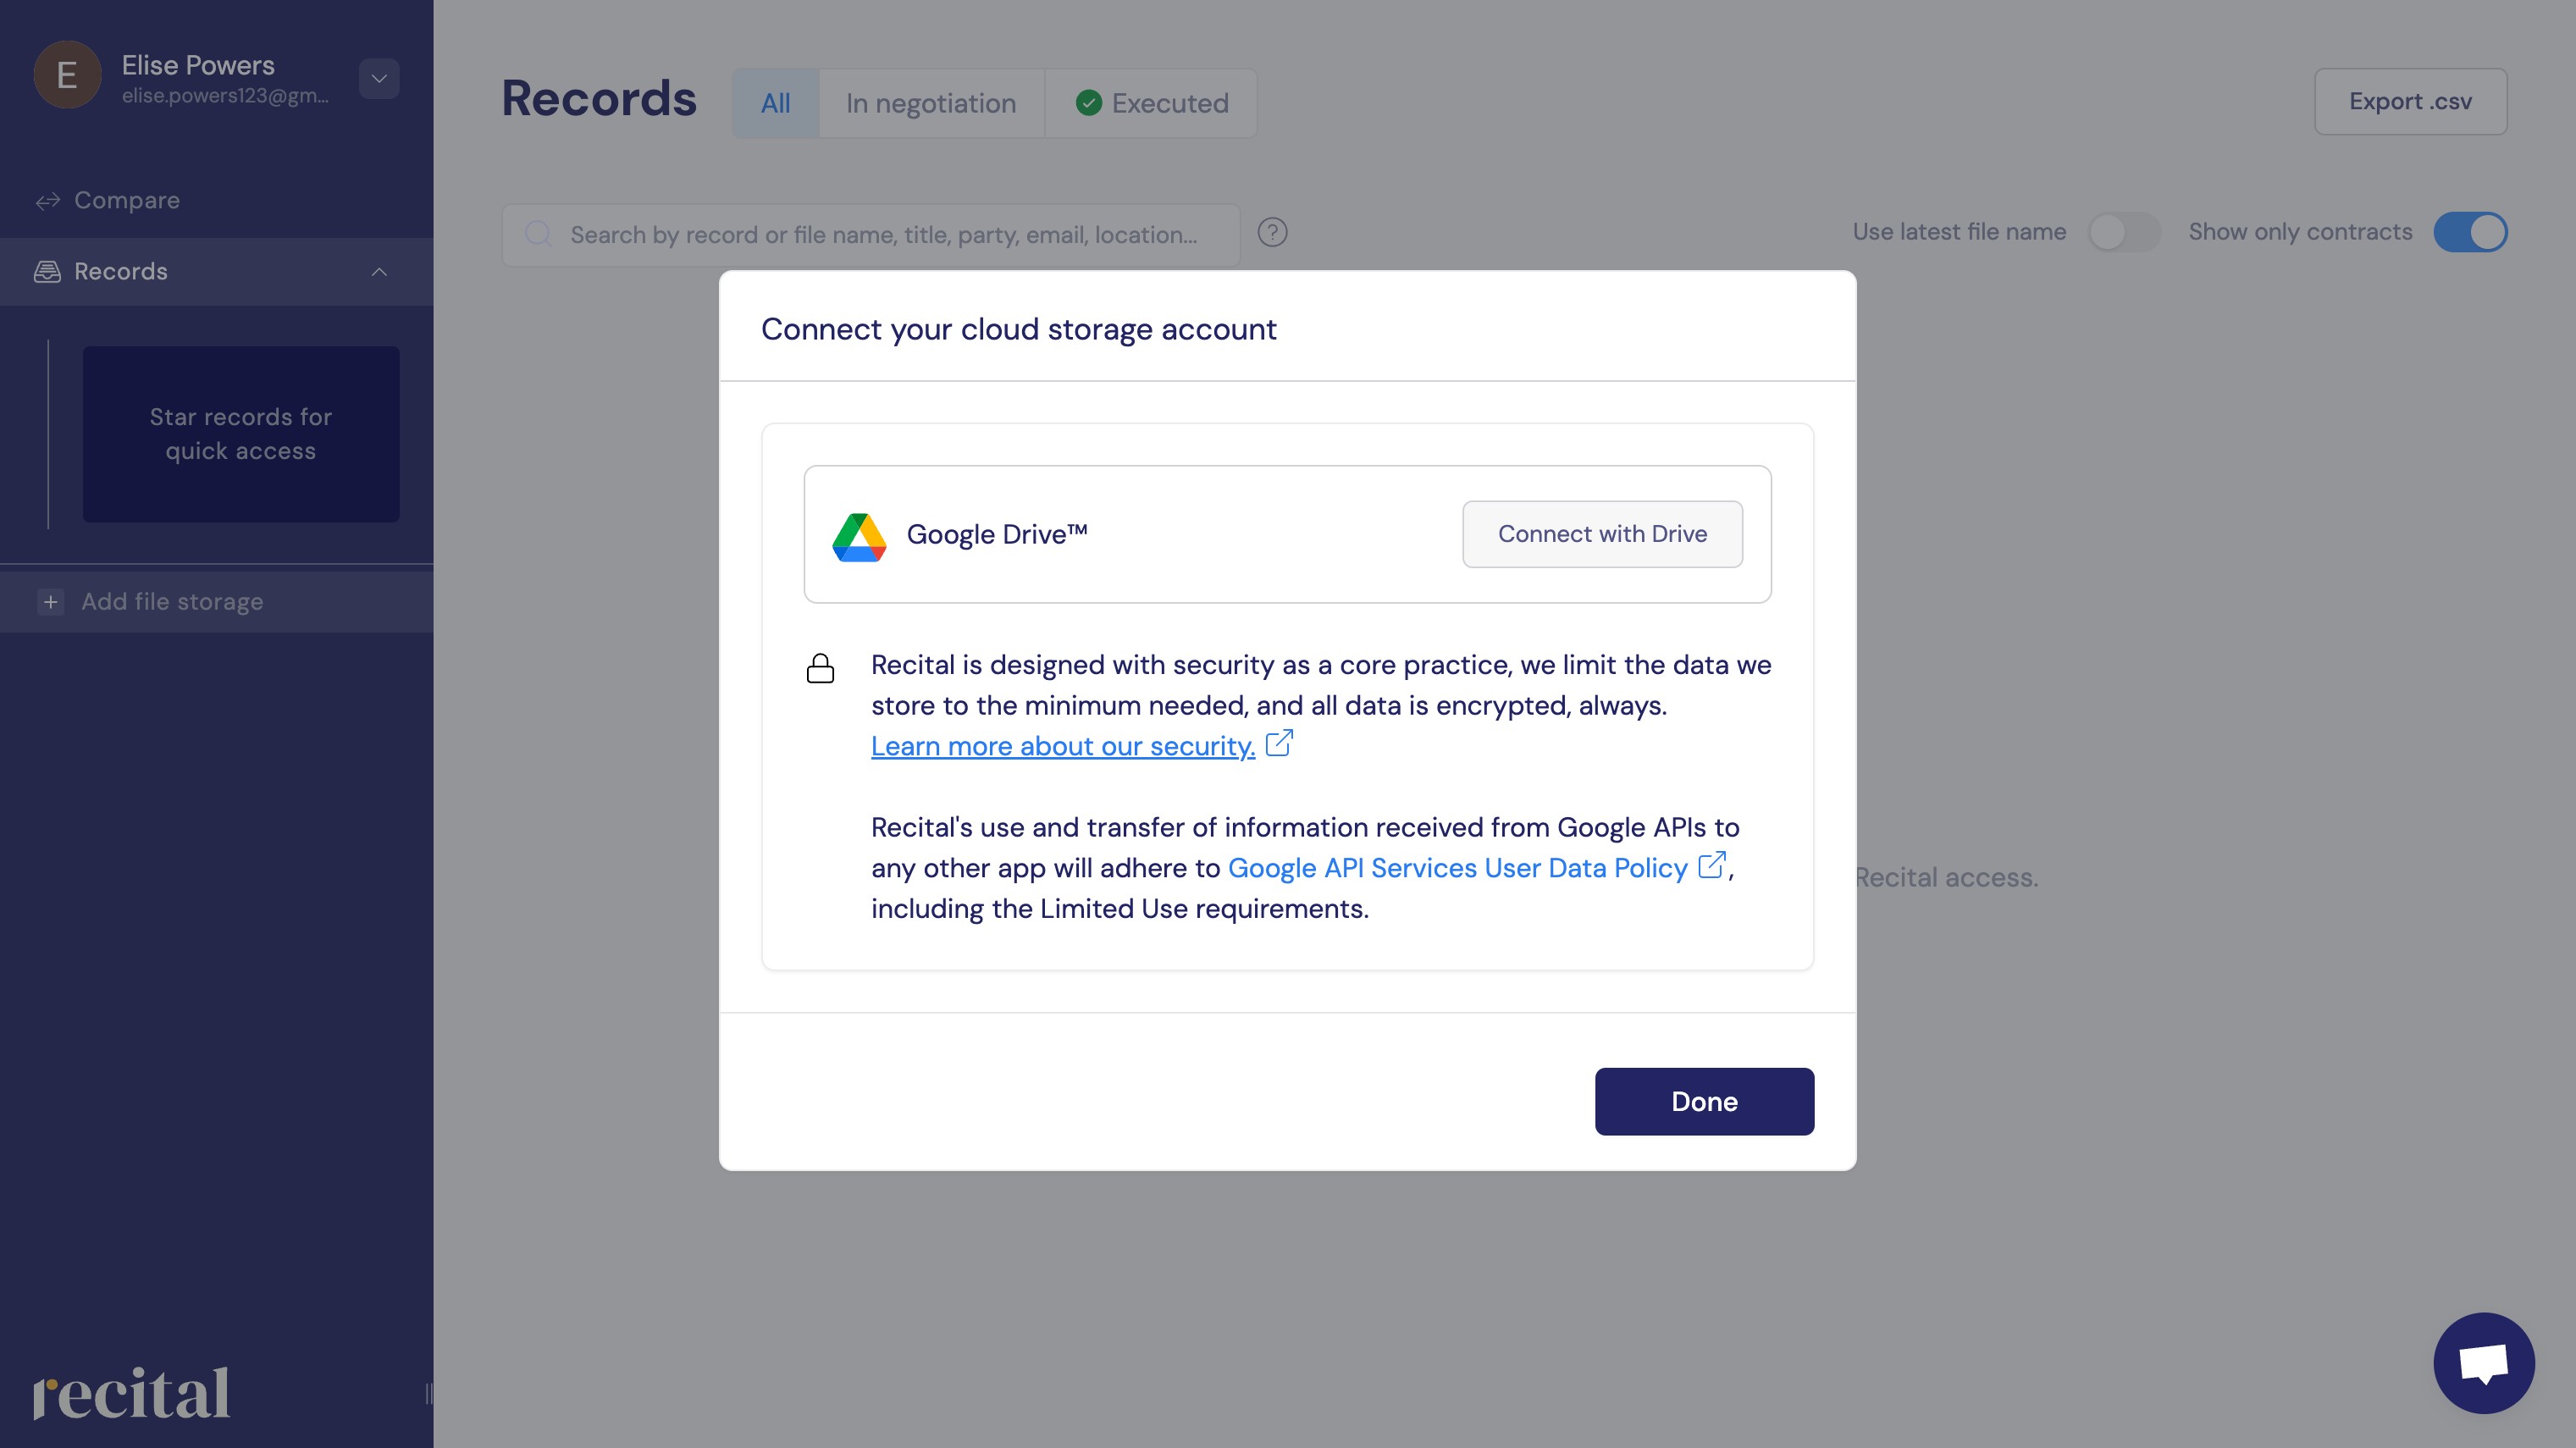The width and height of the screenshot is (2576, 1448).
Task: Click the recital logo in sidebar
Action: (131, 1393)
